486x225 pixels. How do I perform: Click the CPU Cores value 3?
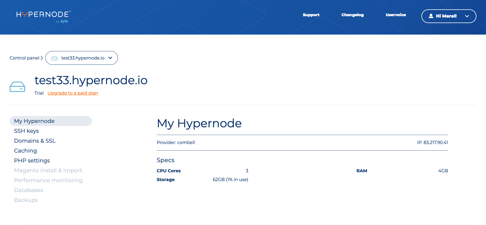coord(247,171)
